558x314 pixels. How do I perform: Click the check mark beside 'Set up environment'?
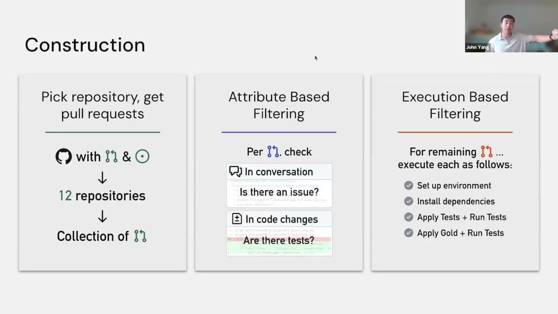pyautogui.click(x=408, y=185)
